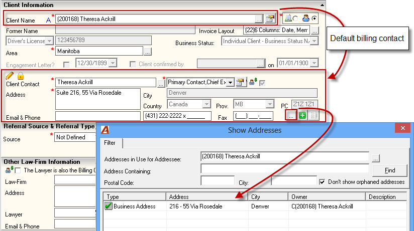Click the City field showing Denver
This screenshot has height=231, width=414.
[242, 93]
